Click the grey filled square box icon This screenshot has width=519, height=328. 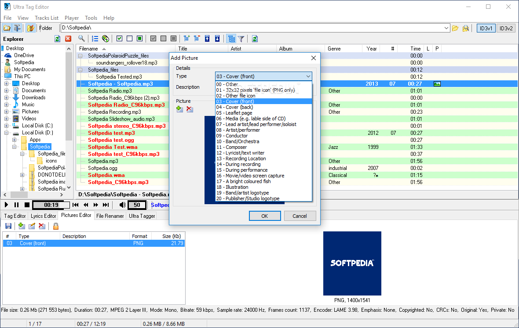click(173, 39)
